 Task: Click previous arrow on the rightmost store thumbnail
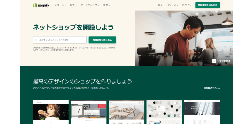point(185,108)
